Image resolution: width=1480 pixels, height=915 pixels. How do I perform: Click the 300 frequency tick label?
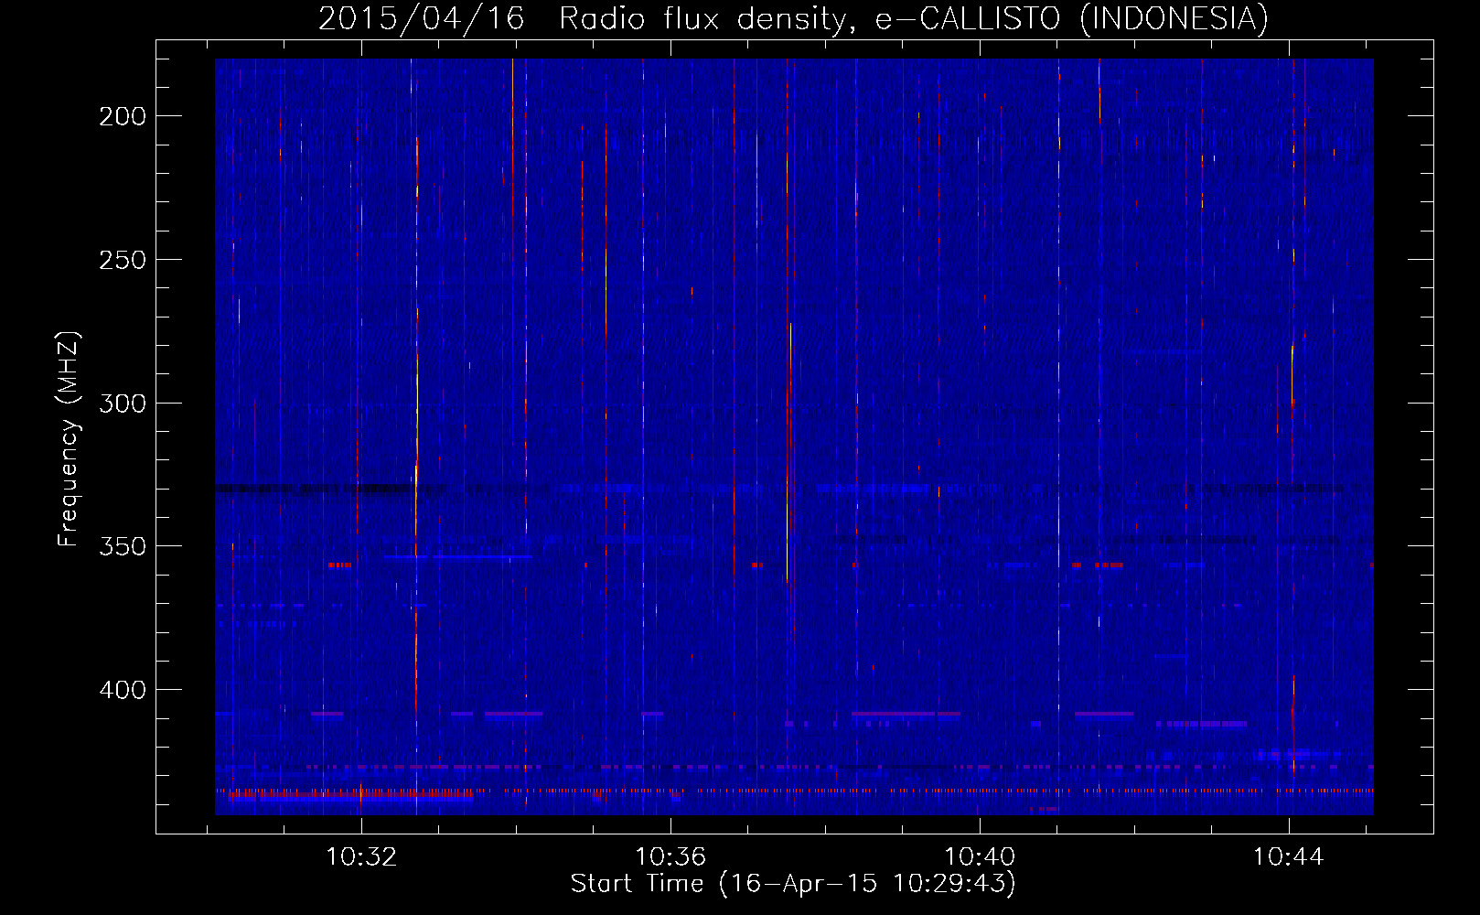coord(123,404)
